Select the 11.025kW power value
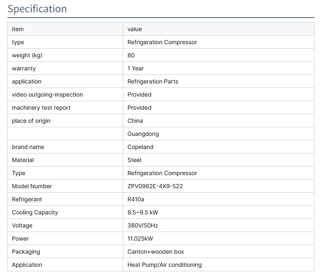Image resolution: width=321 pixels, height=277 pixels. 140,239
